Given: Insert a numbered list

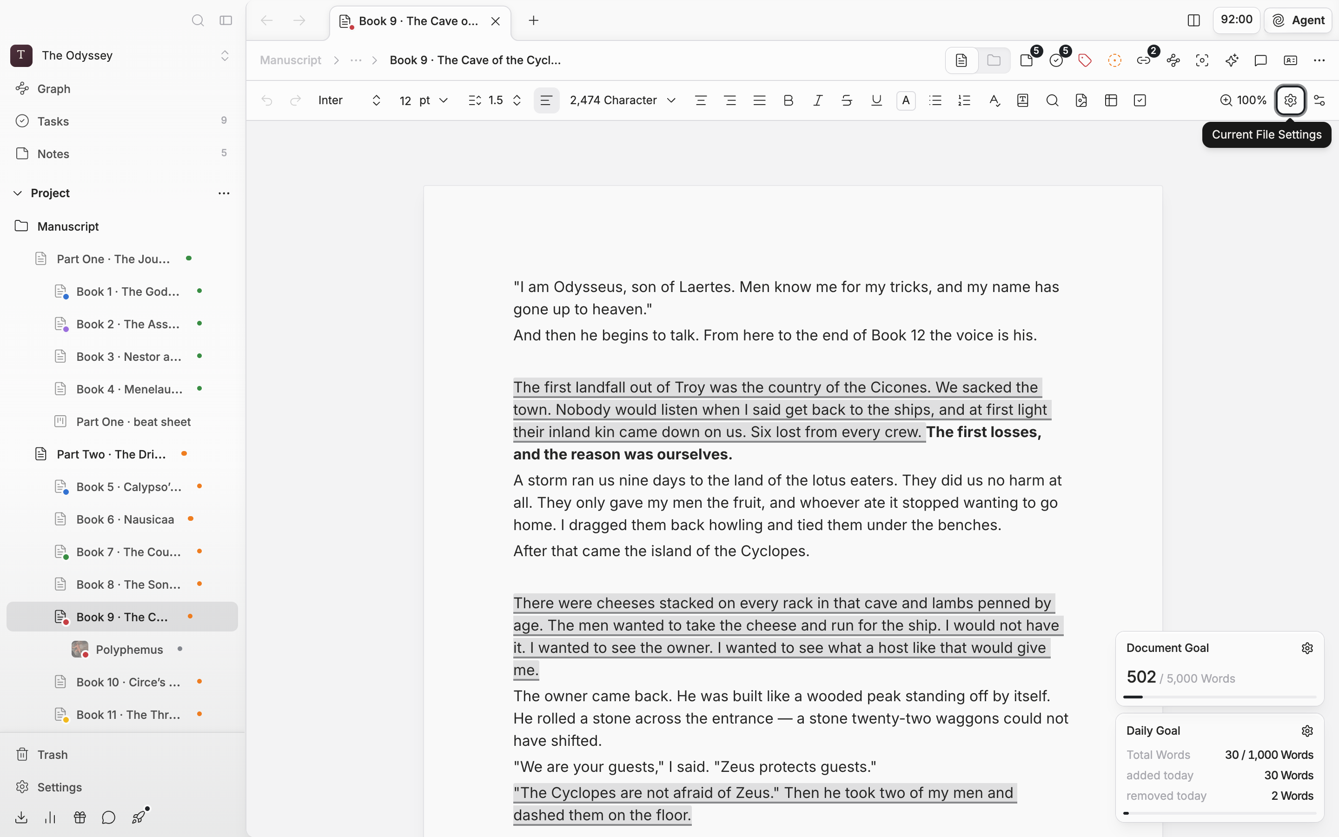Looking at the screenshot, I should pyautogui.click(x=964, y=100).
